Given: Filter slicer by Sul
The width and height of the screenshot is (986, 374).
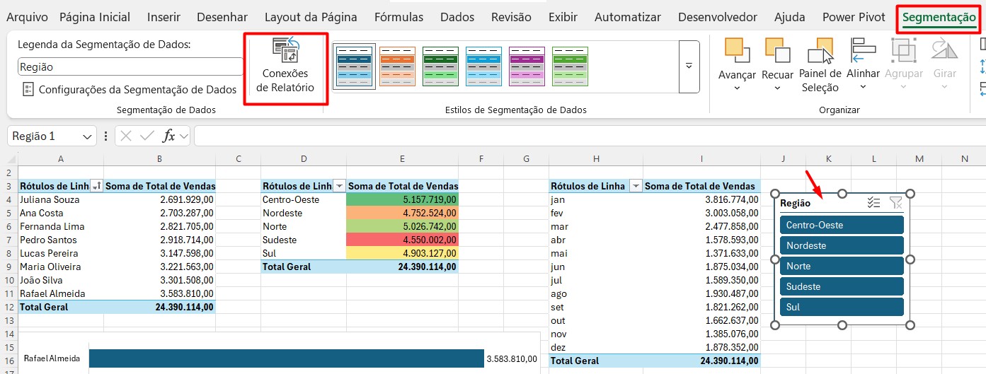Looking at the screenshot, I should click(x=842, y=307).
